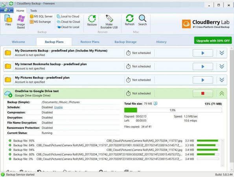Image resolution: width=234 pixels, height=177 pixels.
Task: Run the My Pictures Backup plan
Action: click(203, 80)
